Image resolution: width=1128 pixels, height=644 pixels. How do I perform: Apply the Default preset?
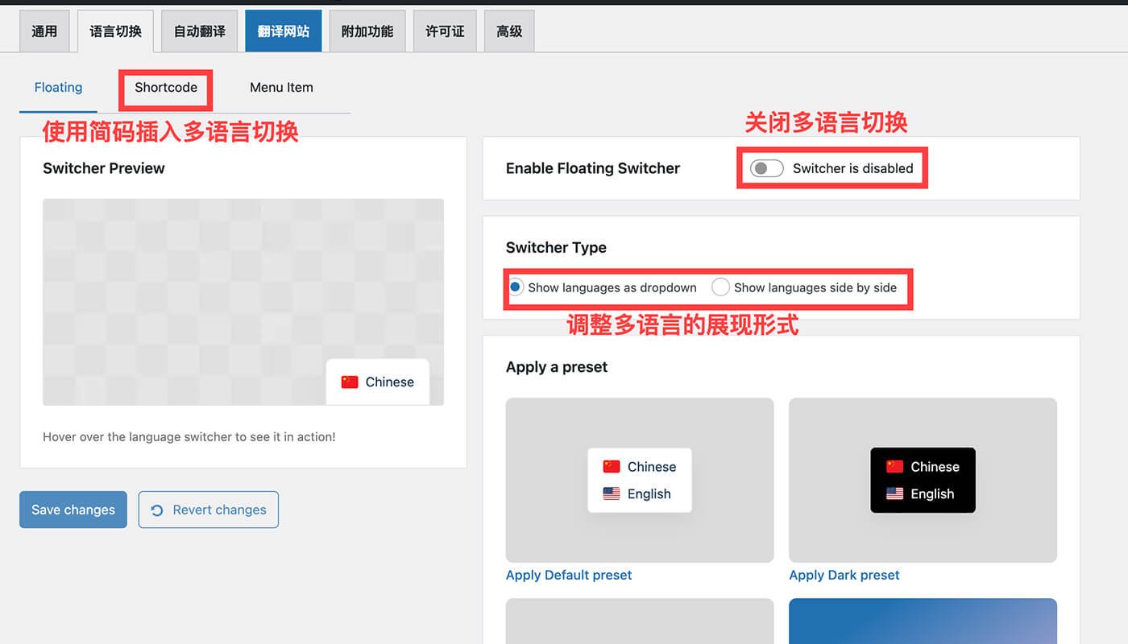click(568, 575)
